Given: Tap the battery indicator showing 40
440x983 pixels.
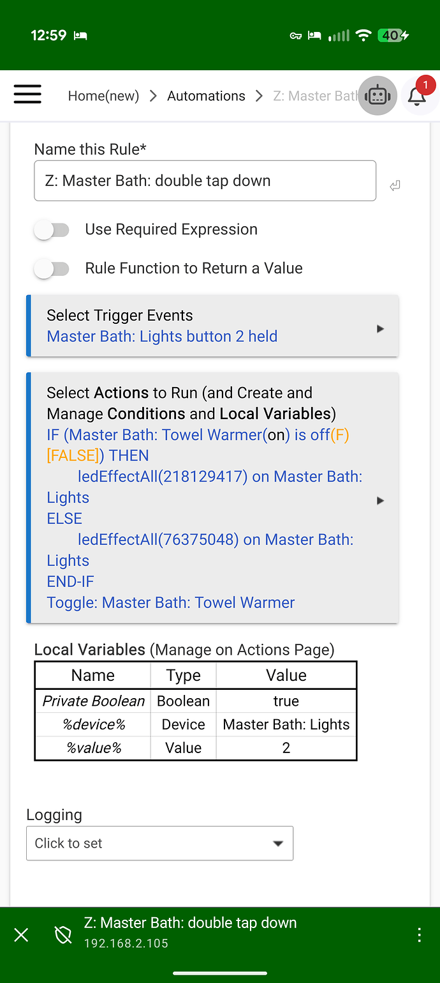Looking at the screenshot, I should click(393, 36).
